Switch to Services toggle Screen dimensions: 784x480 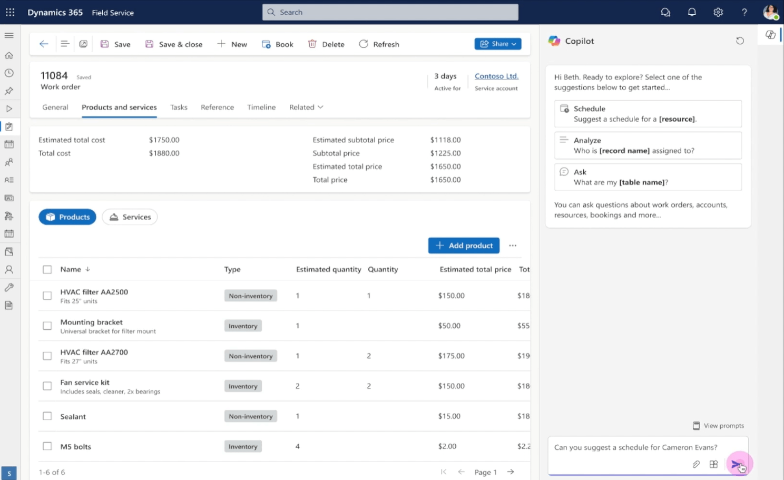[x=130, y=217]
